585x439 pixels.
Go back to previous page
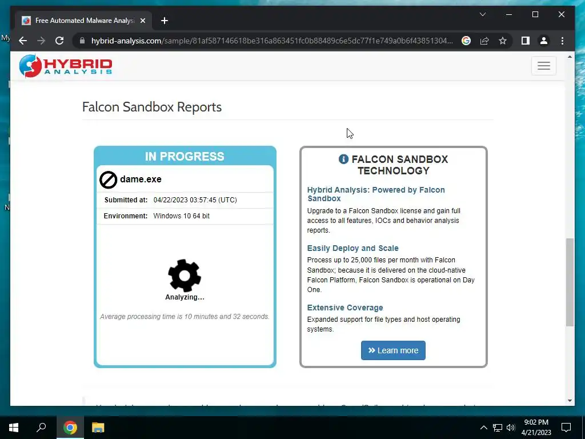(23, 41)
